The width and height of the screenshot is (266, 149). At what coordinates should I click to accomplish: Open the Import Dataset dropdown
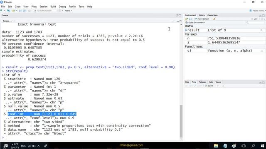(202, 19)
